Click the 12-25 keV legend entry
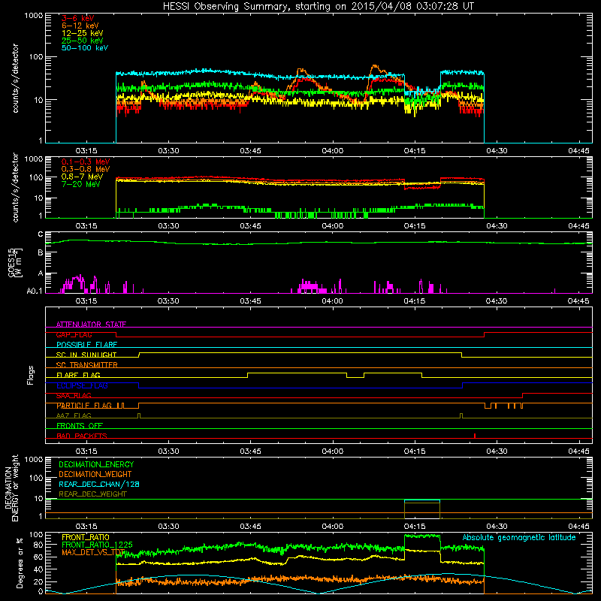 83,33
